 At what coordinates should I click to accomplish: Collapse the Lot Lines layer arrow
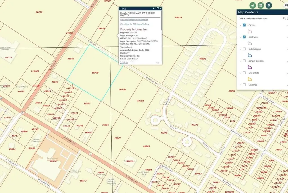[240, 85]
